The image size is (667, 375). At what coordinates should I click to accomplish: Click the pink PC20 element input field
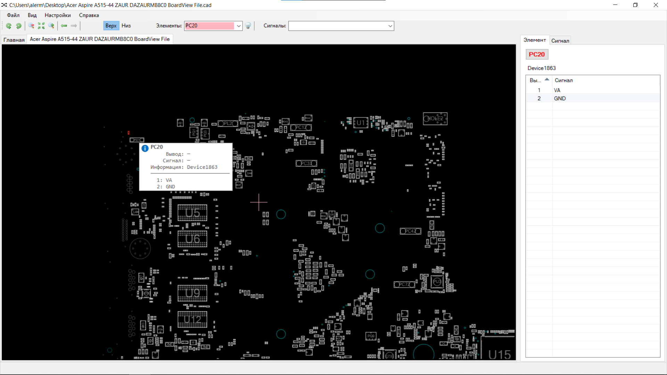click(209, 26)
